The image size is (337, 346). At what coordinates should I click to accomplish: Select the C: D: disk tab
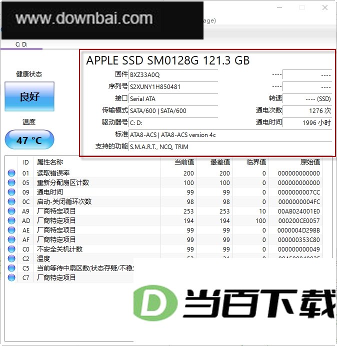pos(21,44)
